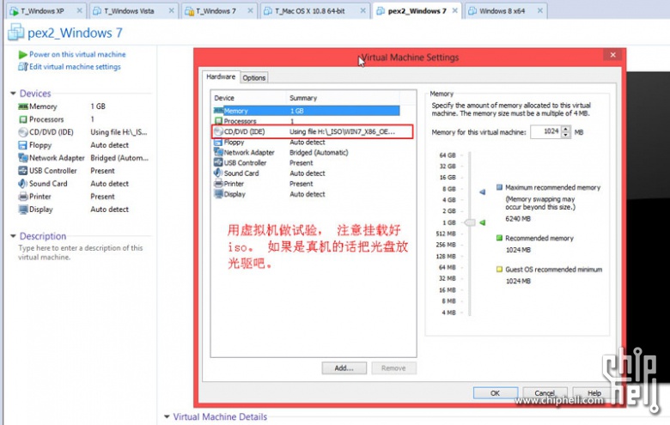This screenshot has width=670, height=425.
Task: Click Memory chip icon in settings device list
Action: click(x=218, y=111)
